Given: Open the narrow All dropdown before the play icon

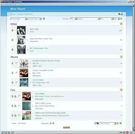Looking at the screenshot, I should tap(117, 19).
